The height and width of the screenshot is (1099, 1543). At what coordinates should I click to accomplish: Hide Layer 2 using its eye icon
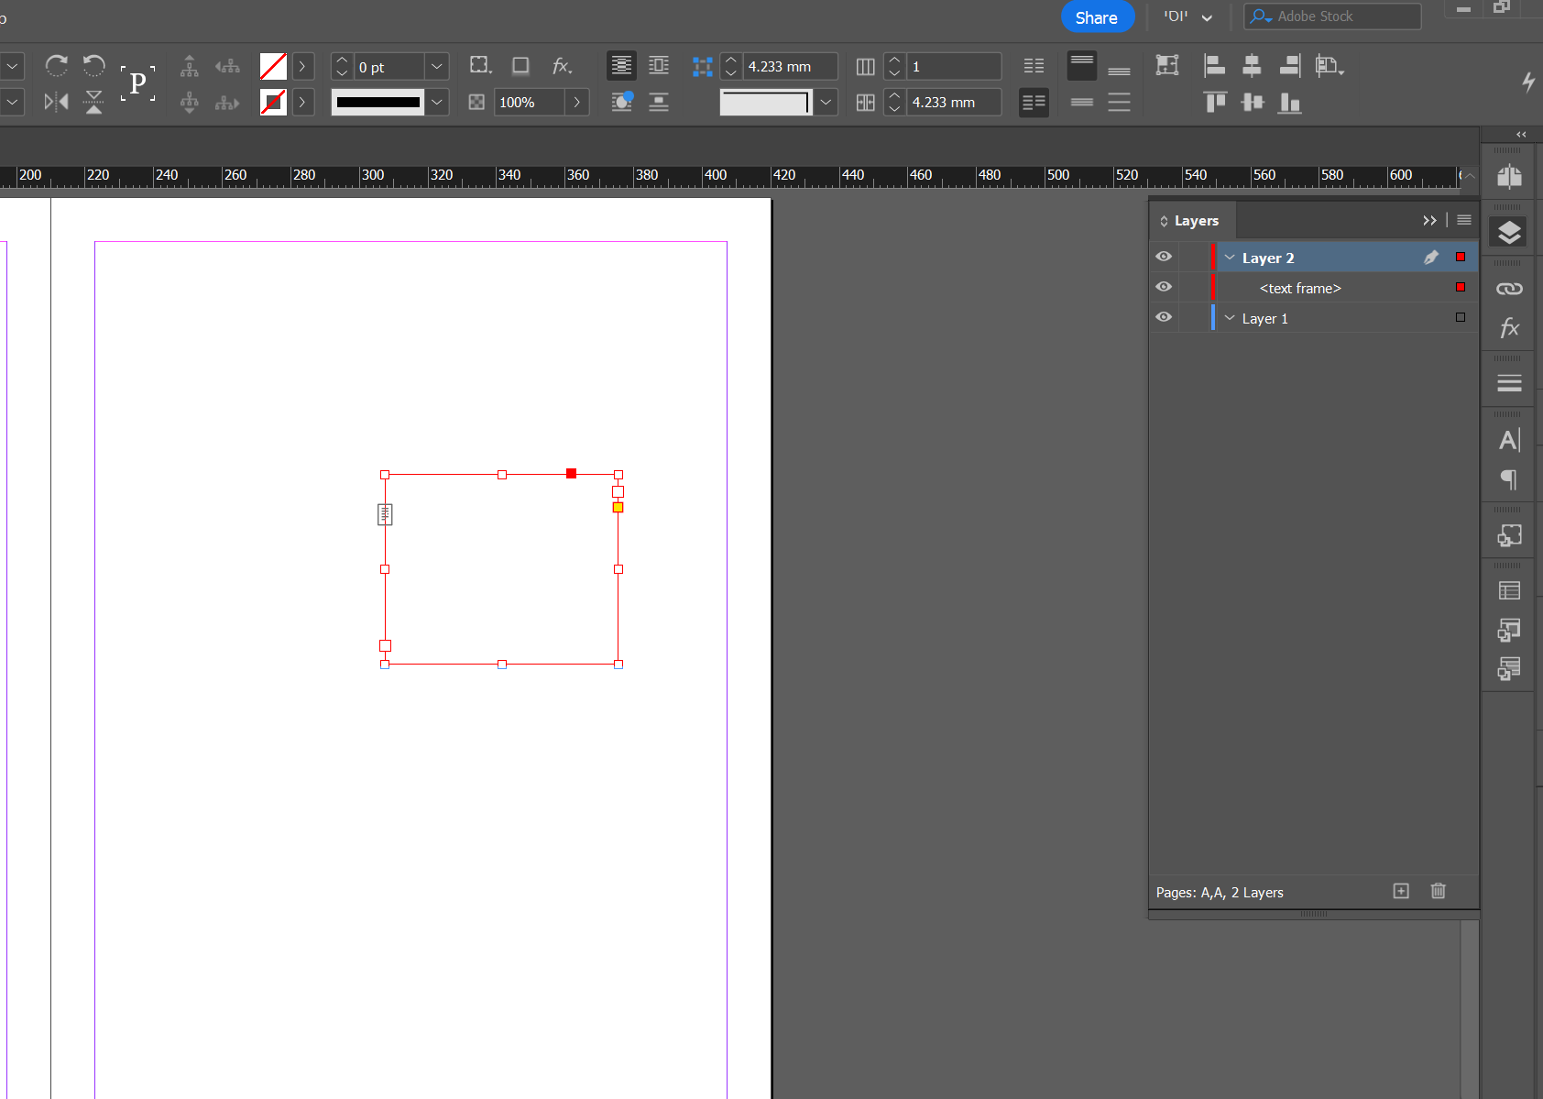coord(1164,258)
